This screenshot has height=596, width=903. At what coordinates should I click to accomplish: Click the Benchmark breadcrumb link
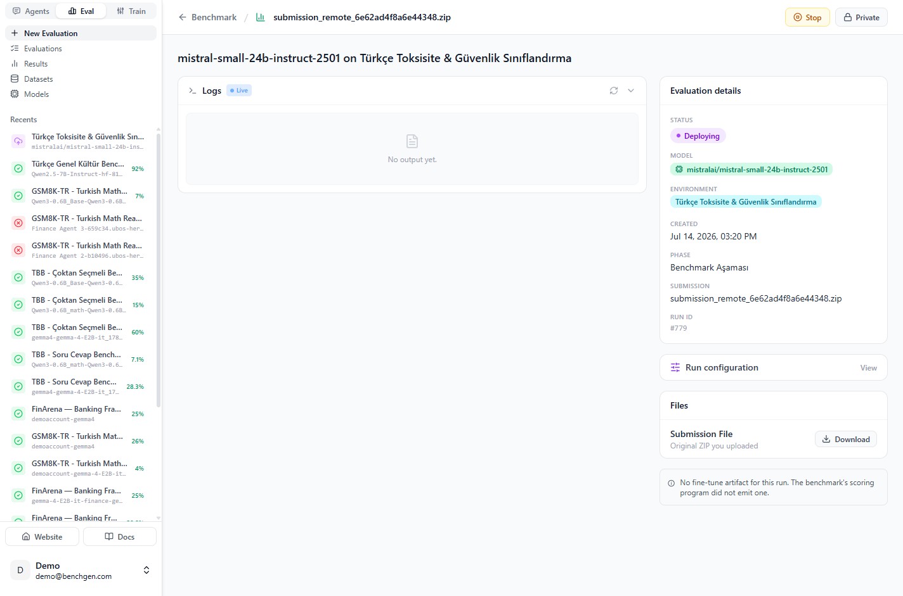[214, 17]
